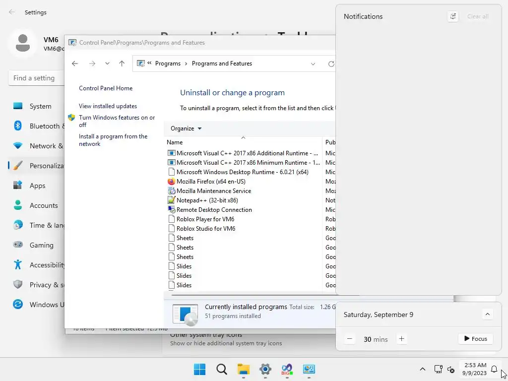The image size is (508, 381).
Task: Open notification settings icon in Notifications panel
Action: (453, 16)
